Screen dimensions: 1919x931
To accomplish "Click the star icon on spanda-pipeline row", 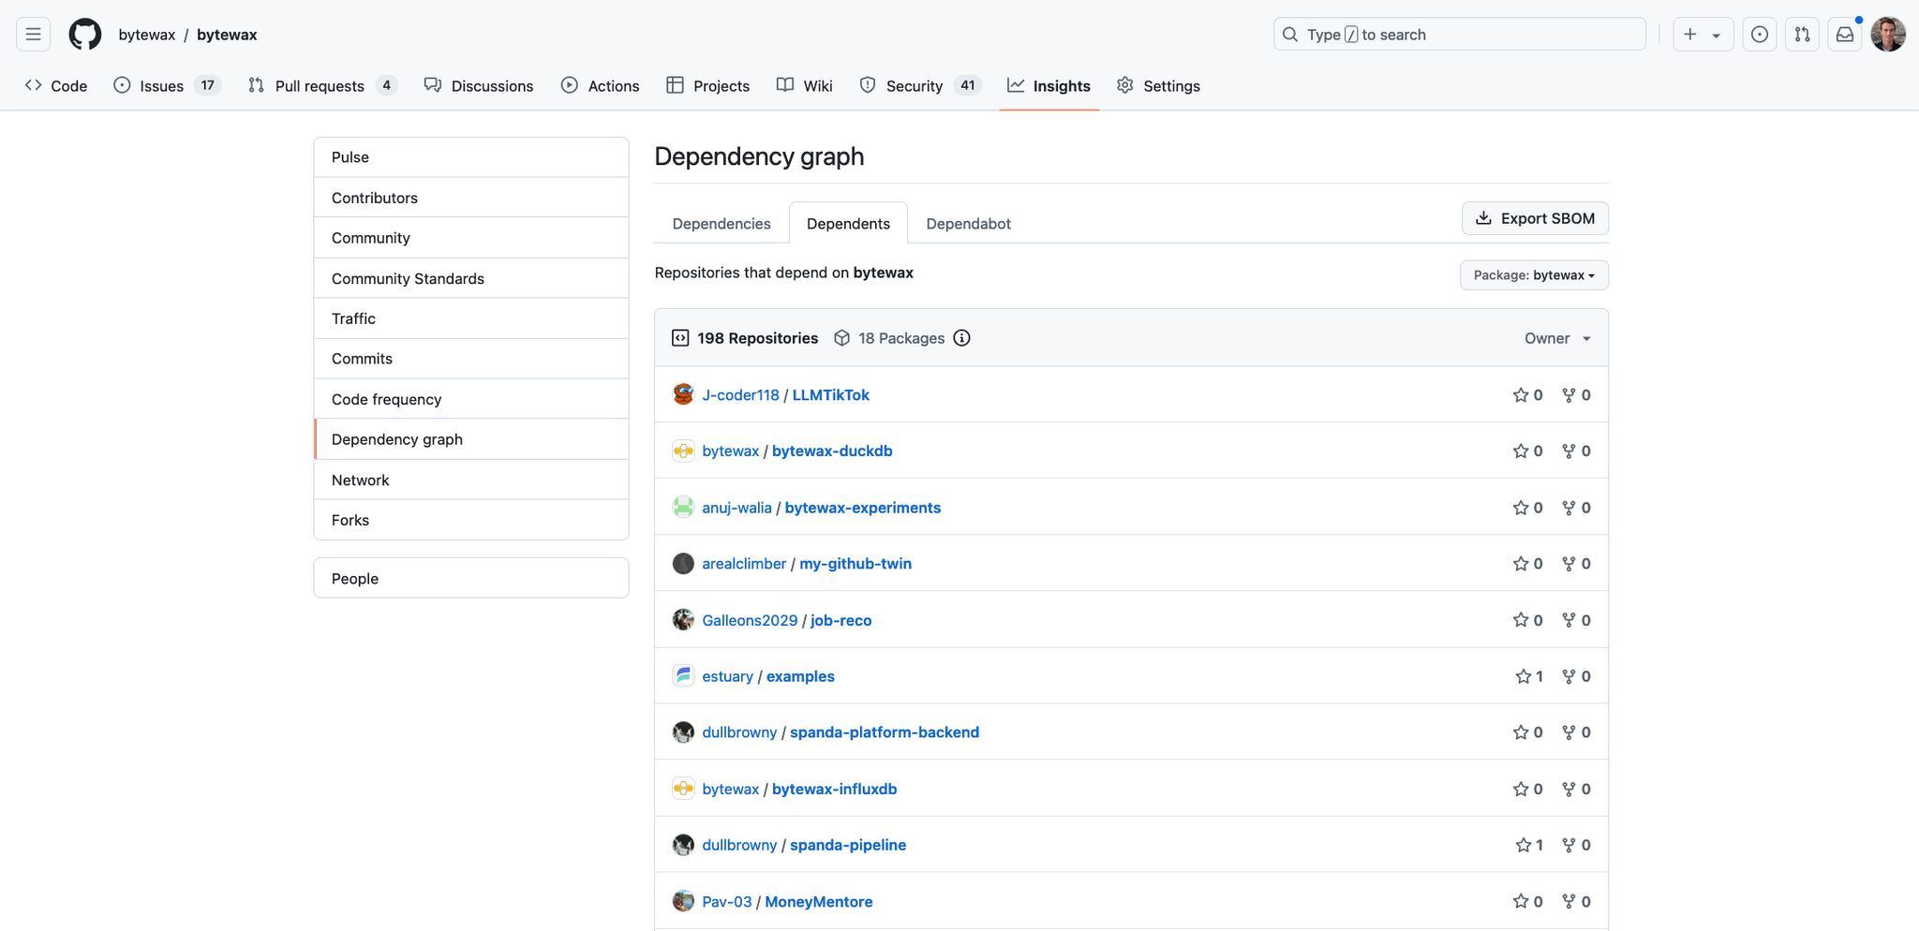I will (x=1523, y=845).
